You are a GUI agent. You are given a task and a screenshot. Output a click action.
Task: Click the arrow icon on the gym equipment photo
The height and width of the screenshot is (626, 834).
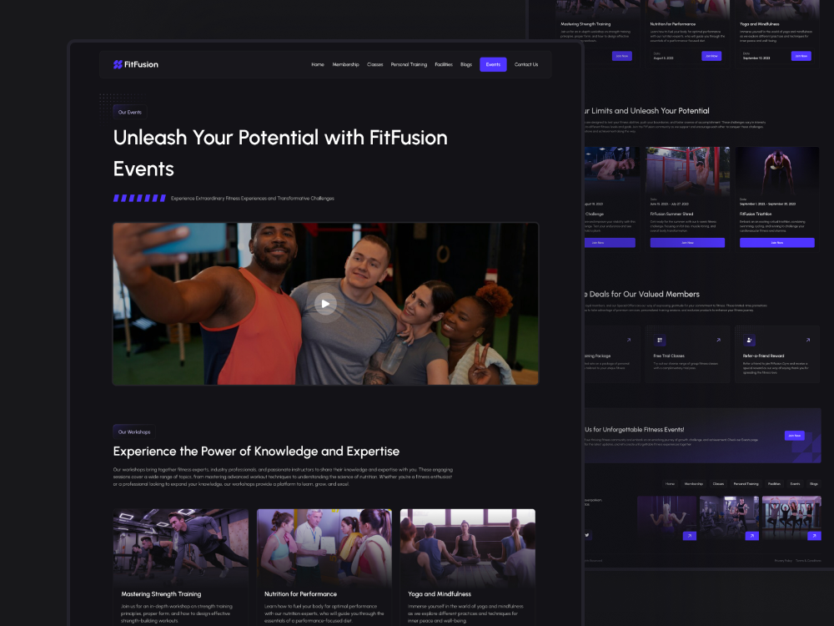coord(751,536)
